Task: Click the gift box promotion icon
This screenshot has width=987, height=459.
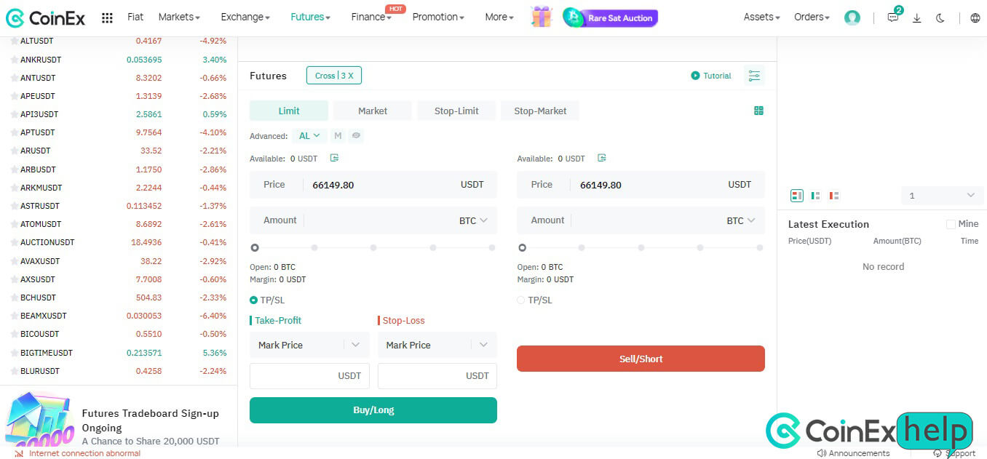Action: 542,17
